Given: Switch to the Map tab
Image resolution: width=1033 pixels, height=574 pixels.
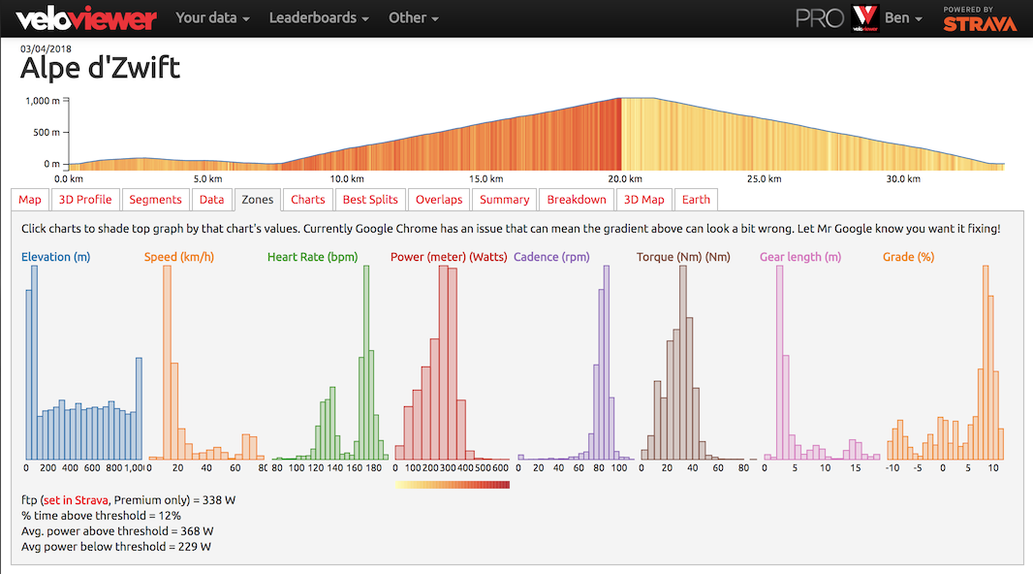Looking at the screenshot, I should click(x=30, y=200).
